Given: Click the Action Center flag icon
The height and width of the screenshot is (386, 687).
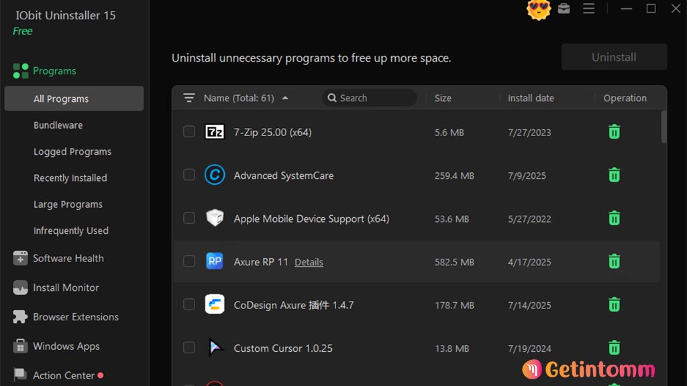Looking at the screenshot, I should pyautogui.click(x=20, y=375).
